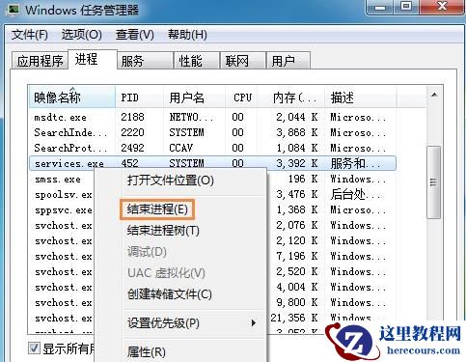Open the 帮助(H) menu
The image size is (466, 362).
(x=187, y=35)
